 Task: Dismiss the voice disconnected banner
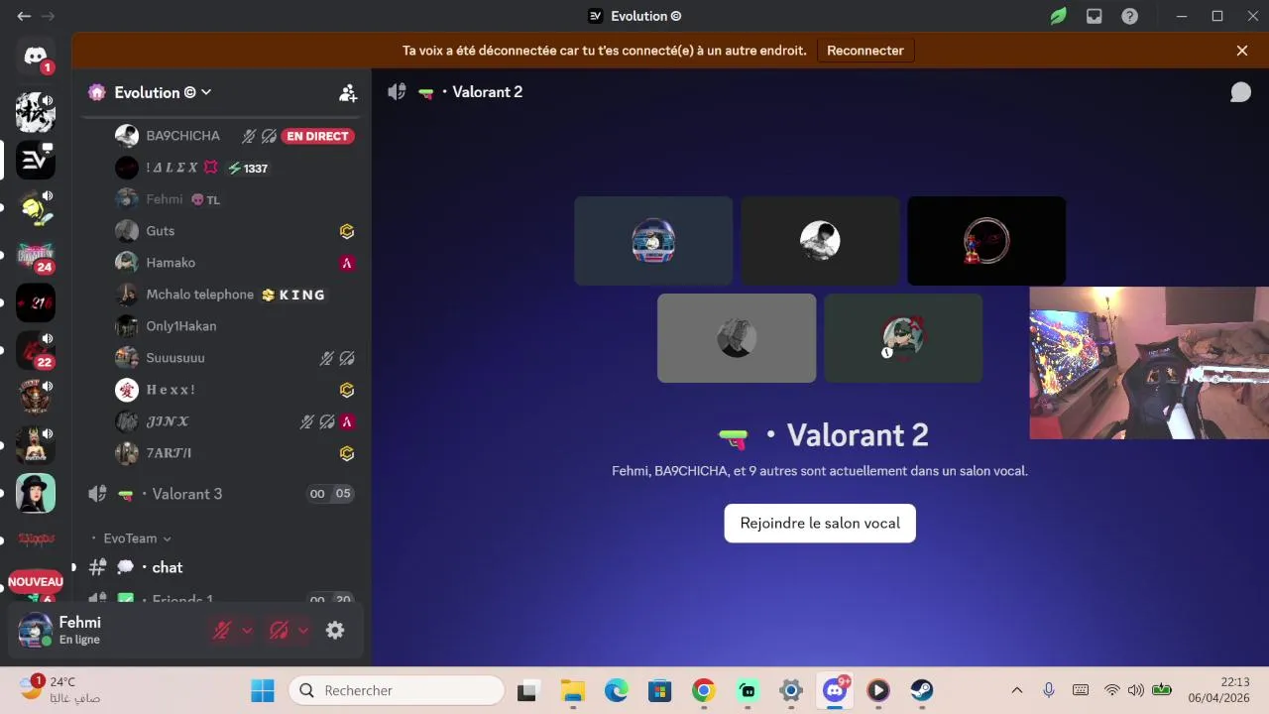[1242, 51]
